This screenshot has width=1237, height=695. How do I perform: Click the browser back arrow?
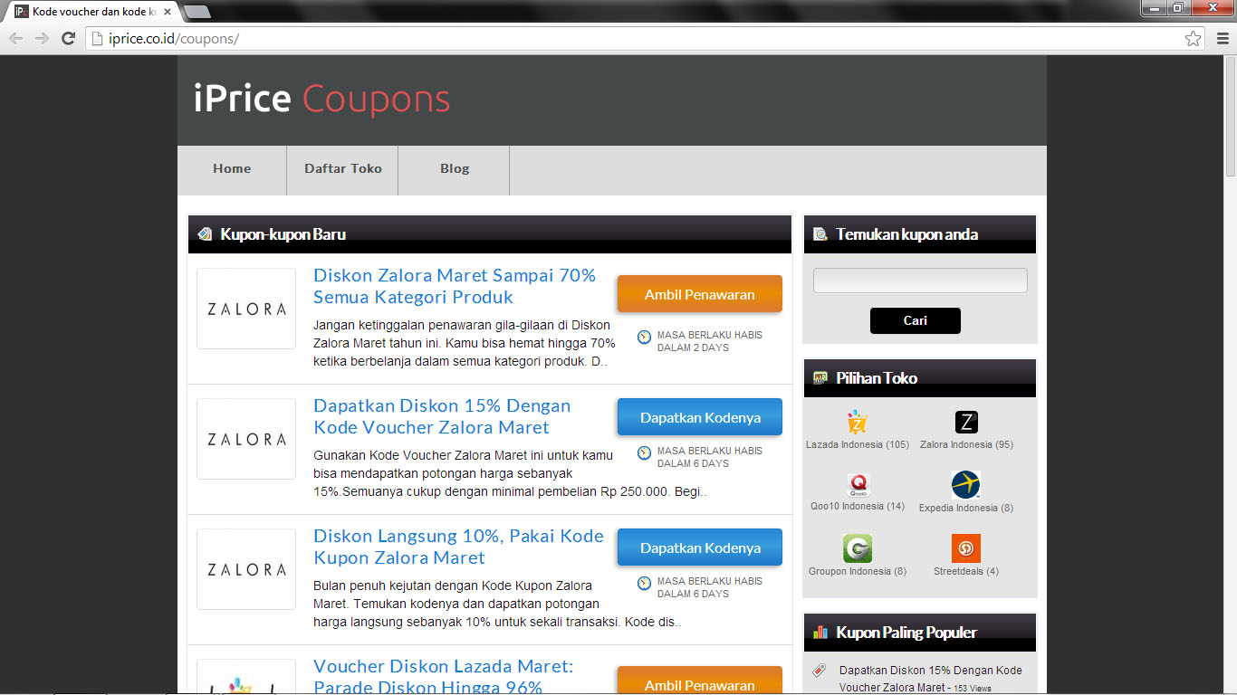(15, 38)
